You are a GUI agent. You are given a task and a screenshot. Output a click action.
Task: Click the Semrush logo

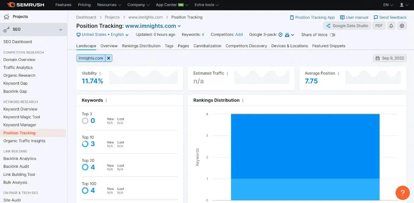[x=26, y=5]
